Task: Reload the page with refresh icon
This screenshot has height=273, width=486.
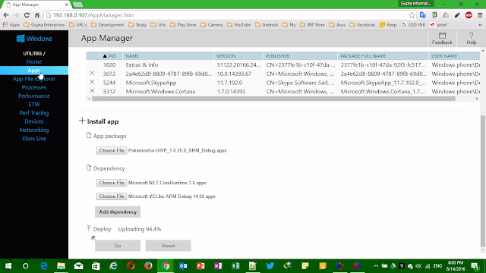Action: [x=27, y=15]
